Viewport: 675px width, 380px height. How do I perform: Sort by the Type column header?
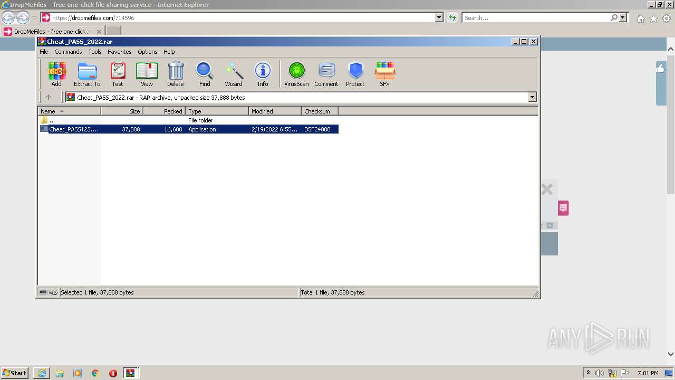click(217, 111)
